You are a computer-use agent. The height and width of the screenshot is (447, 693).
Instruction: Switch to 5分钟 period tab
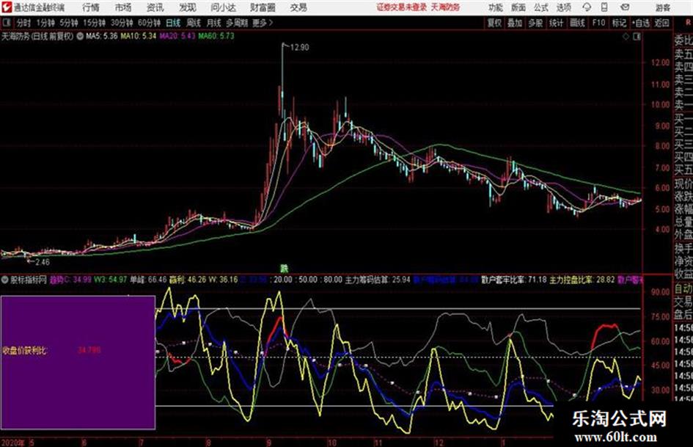tap(69, 23)
